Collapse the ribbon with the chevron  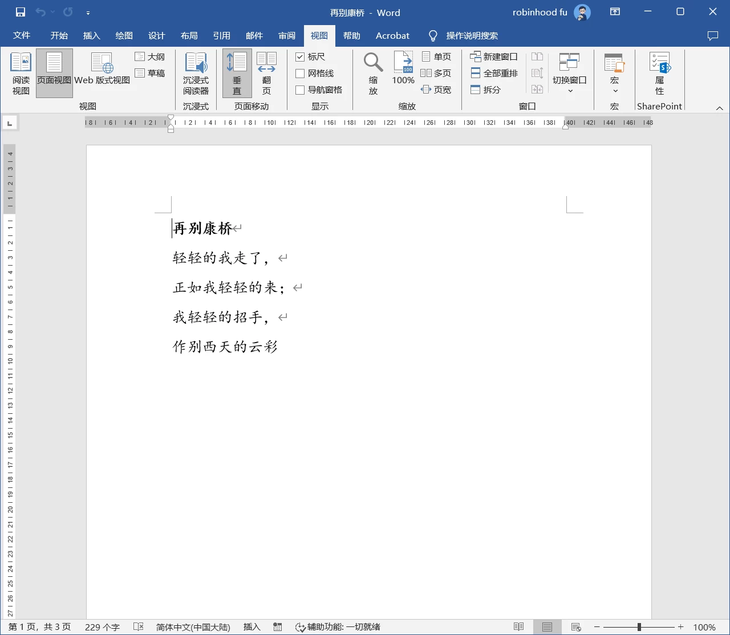pos(719,108)
